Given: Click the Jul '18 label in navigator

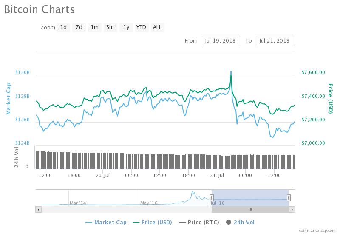Looking at the screenshot, I should 218,203.
